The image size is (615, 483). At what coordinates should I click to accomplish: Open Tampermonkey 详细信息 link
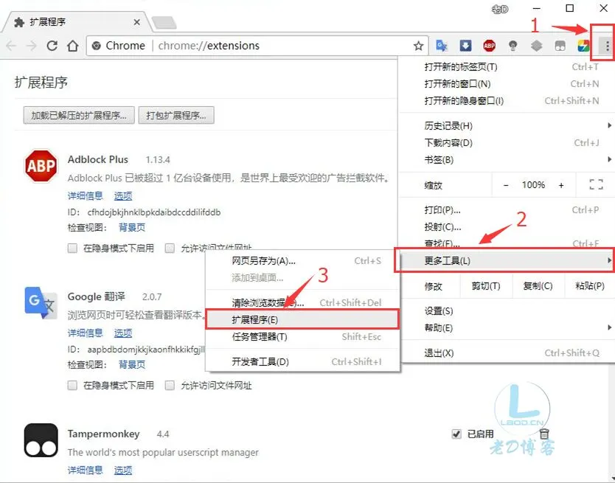point(85,470)
